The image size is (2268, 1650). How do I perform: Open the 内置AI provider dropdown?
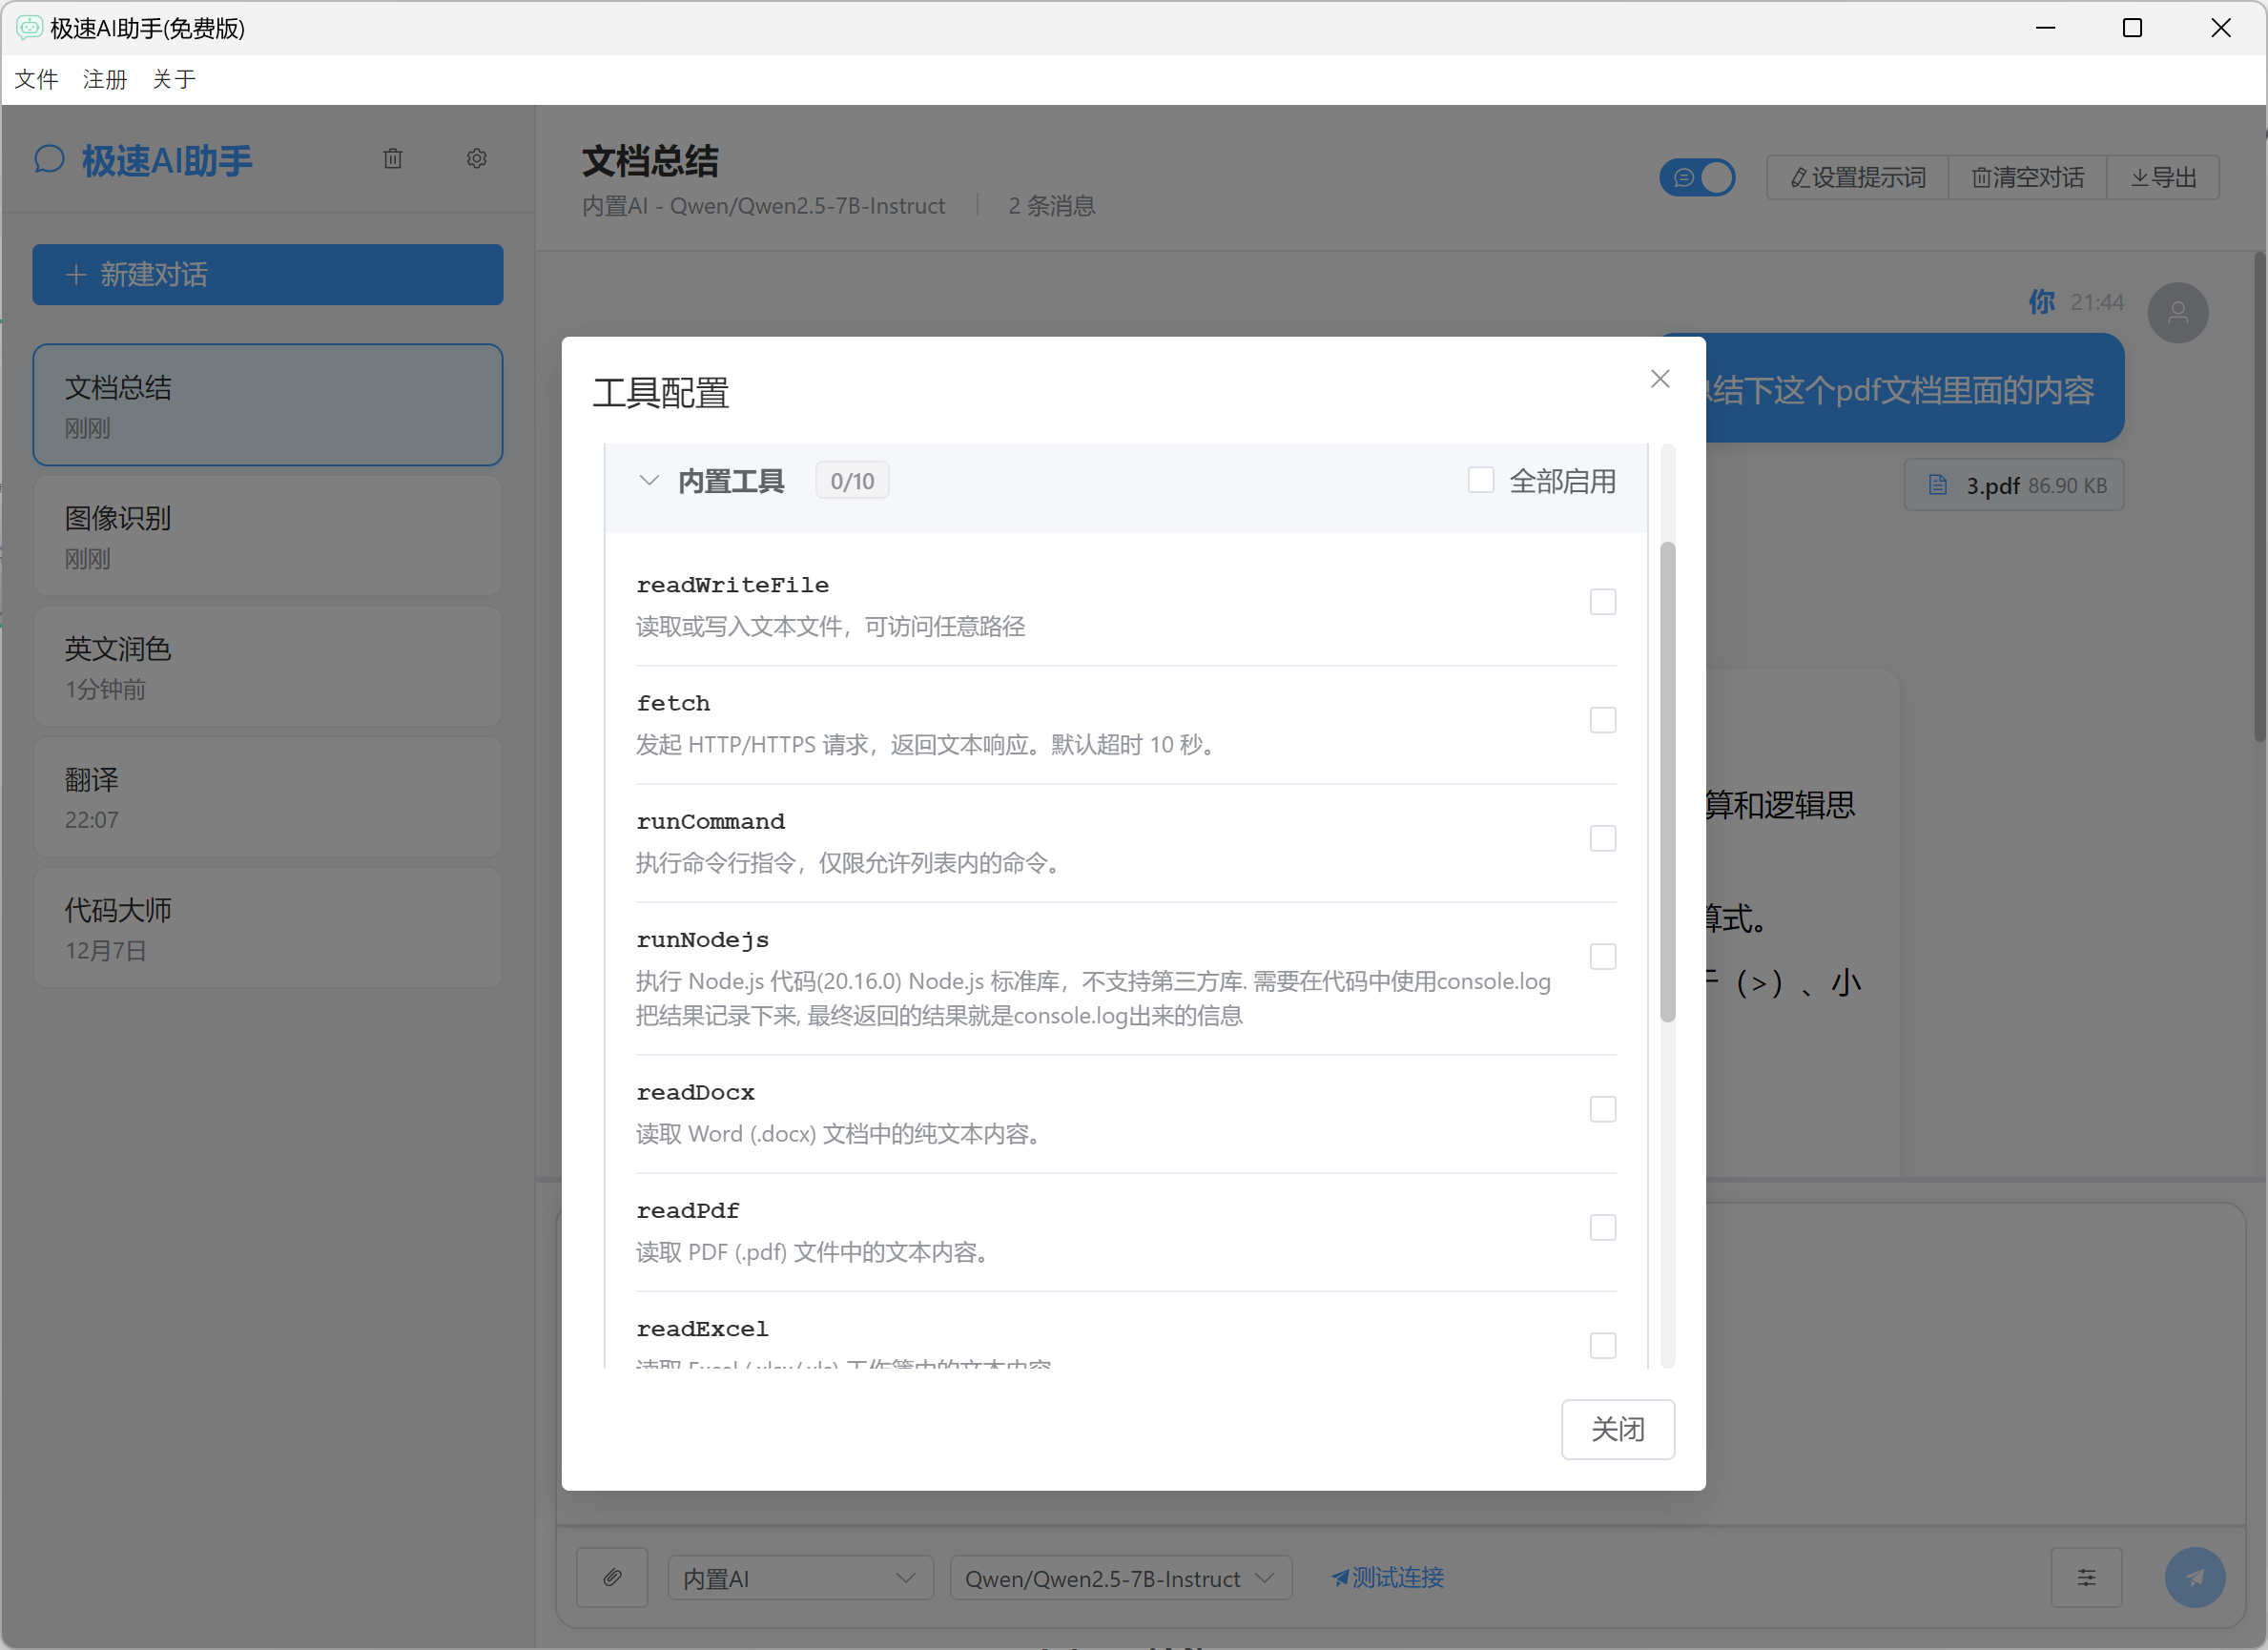[x=799, y=1577]
